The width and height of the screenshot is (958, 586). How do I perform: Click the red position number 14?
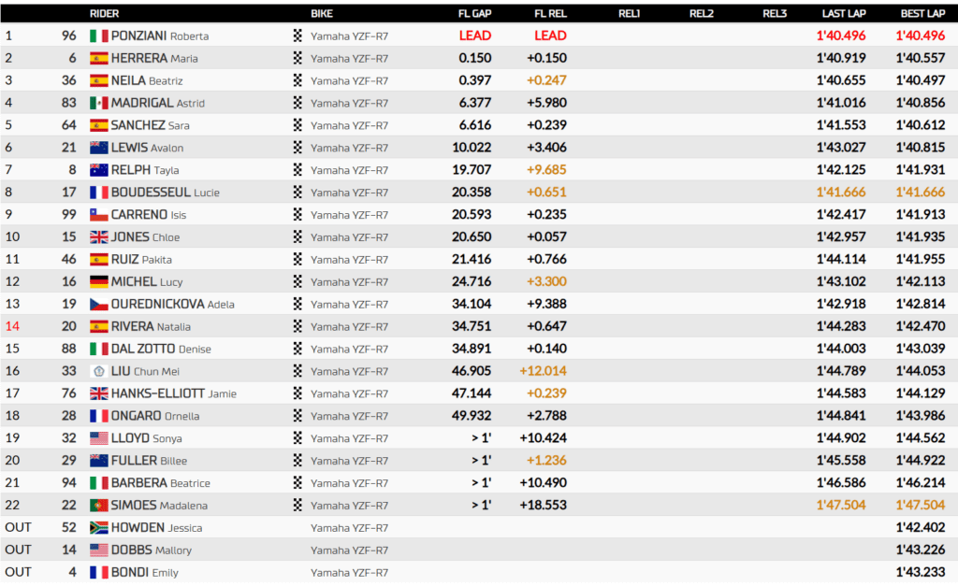point(12,326)
